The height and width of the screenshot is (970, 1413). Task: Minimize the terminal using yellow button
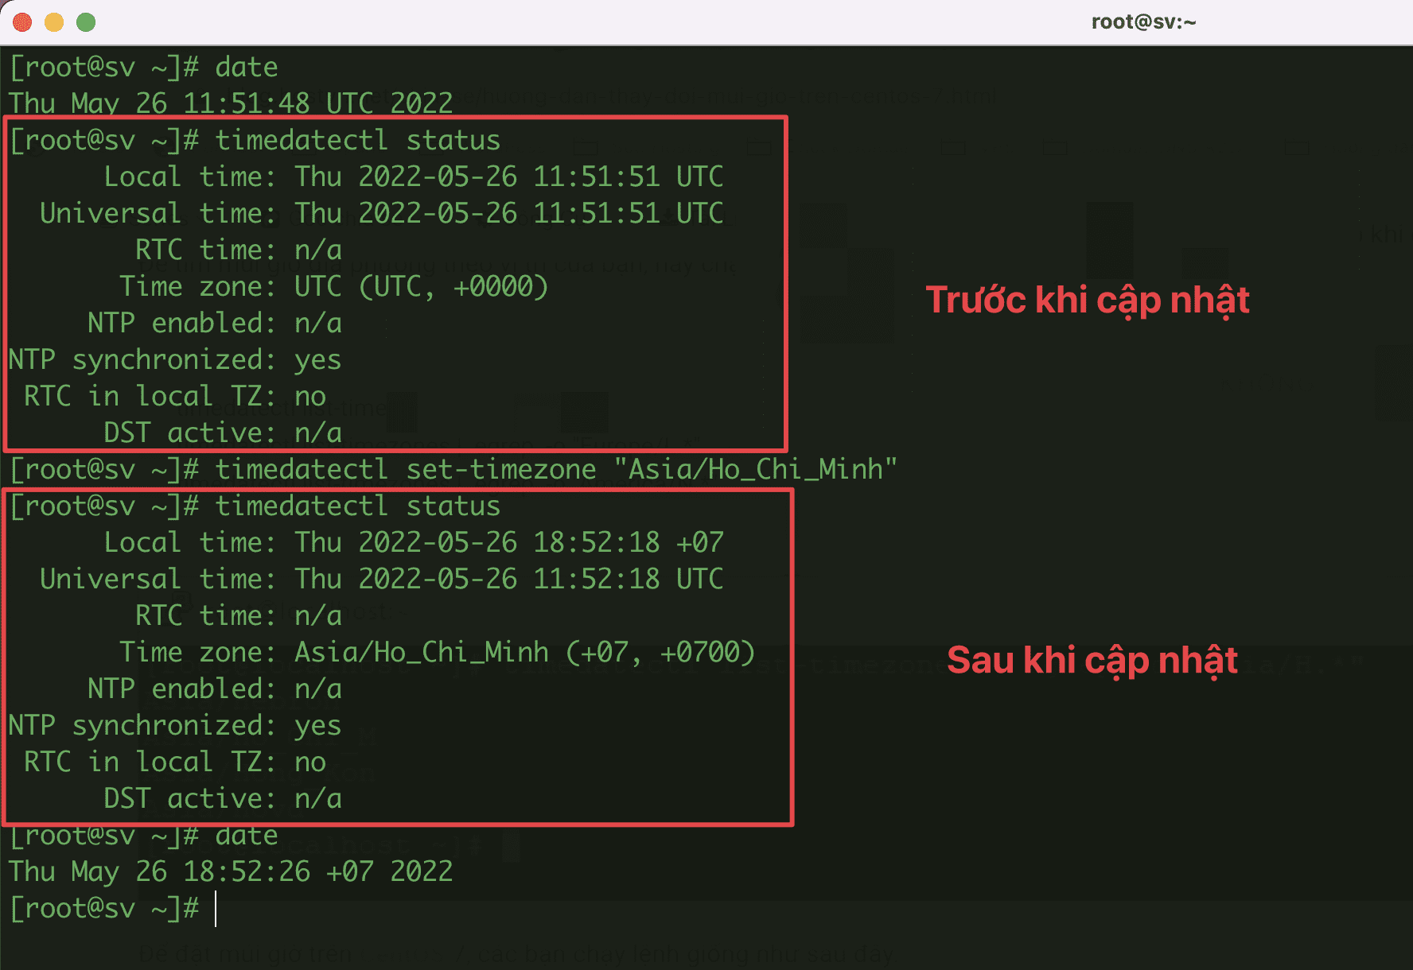(x=54, y=22)
